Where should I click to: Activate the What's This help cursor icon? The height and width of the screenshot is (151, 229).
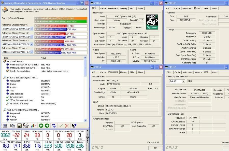[x=74, y=126]
